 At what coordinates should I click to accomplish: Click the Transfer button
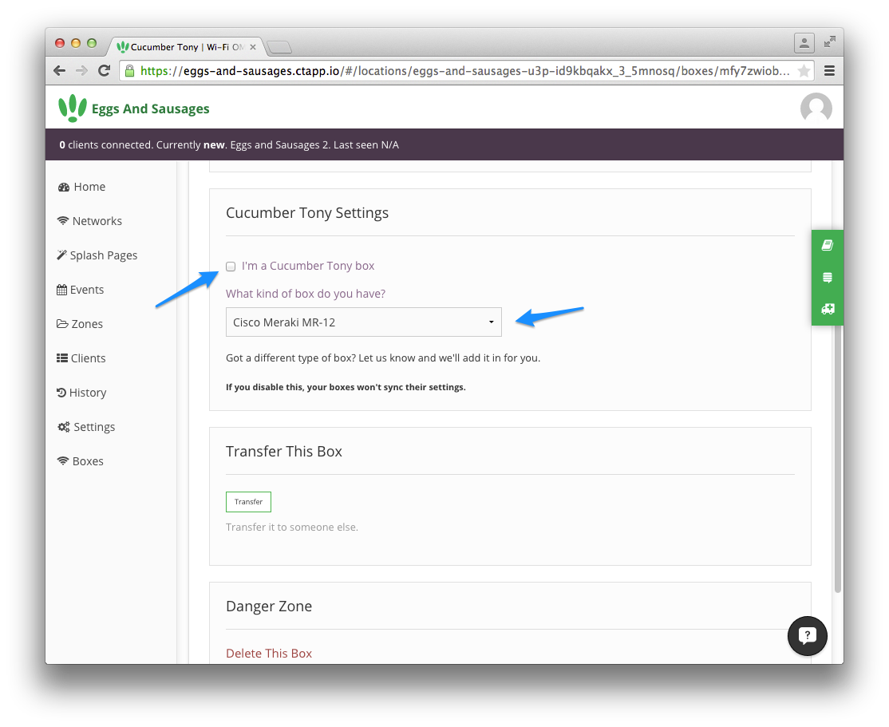248,502
